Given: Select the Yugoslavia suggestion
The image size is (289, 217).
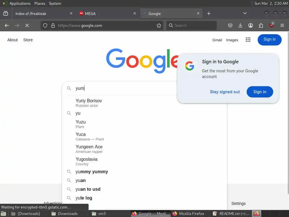Looking at the screenshot, I should click(x=144, y=161).
